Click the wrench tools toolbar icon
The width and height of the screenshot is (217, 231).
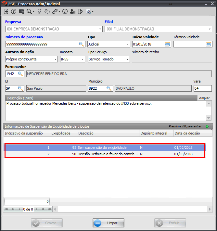click(89, 11)
